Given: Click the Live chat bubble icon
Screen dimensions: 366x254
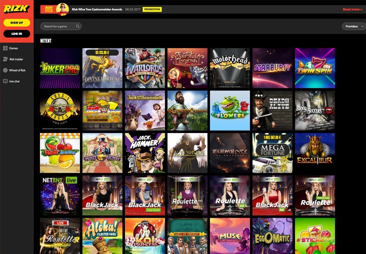Looking at the screenshot, I should tap(5, 81).
